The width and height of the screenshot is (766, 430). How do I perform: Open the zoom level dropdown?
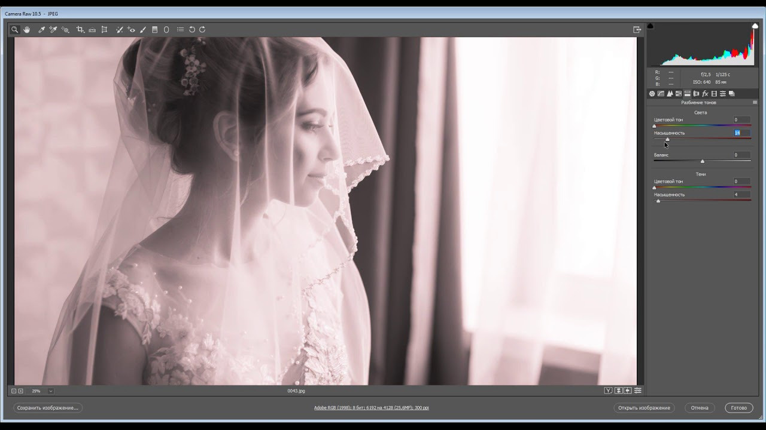(x=51, y=391)
